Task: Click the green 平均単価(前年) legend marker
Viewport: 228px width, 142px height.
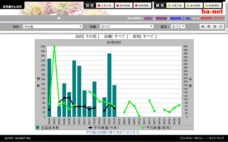Action: (143, 128)
